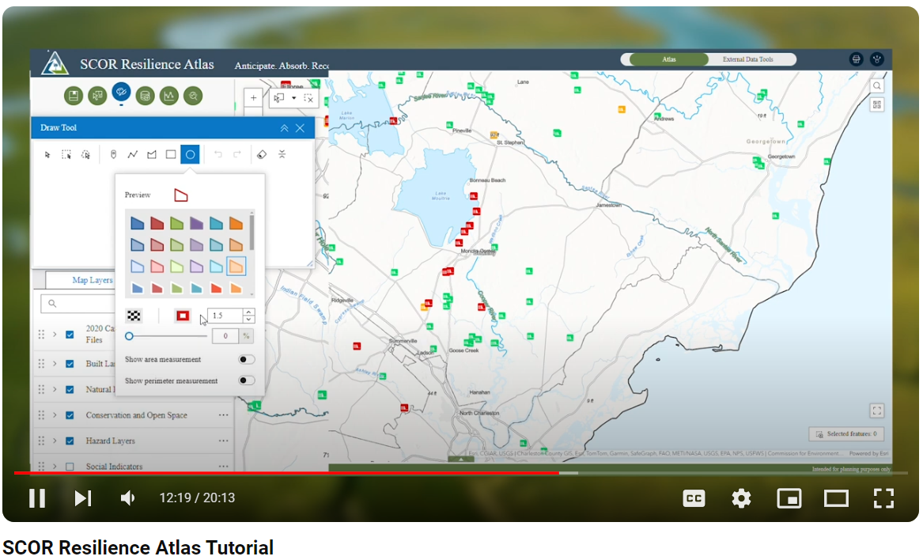Select the rectangle draw shape tool
The image size is (923, 560).
pos(170,154)
